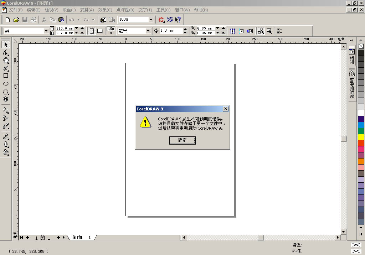Image resolution: width=365 pixels, height=255 pixels.
Task: Open the Options button on property bar
Action: pos(279,31)
